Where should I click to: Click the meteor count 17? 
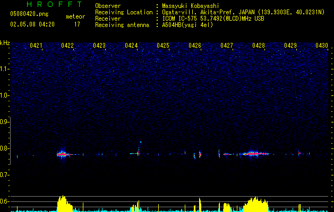(x=77, y=24)
